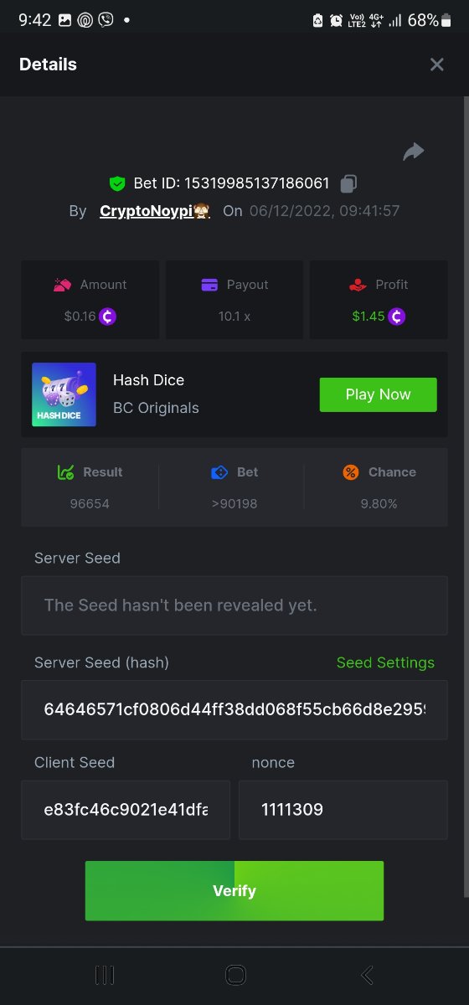The height and width of the screenshot is (1005, 469).
Task: Tap the Profit coin currency icon
Action: click(397, 317)
